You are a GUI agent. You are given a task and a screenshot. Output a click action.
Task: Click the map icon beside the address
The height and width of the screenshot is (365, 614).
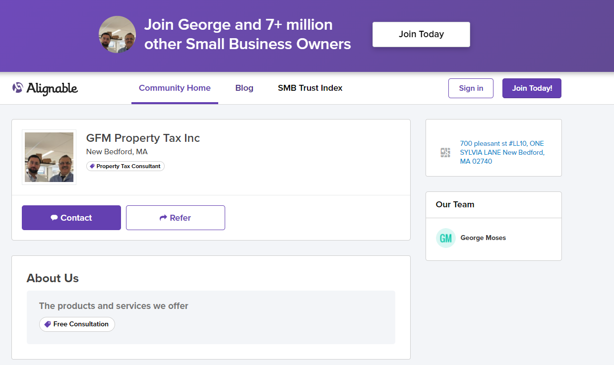click(445, 152)
